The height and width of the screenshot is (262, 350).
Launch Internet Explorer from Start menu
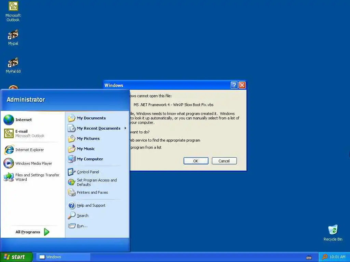coord(33,150)
